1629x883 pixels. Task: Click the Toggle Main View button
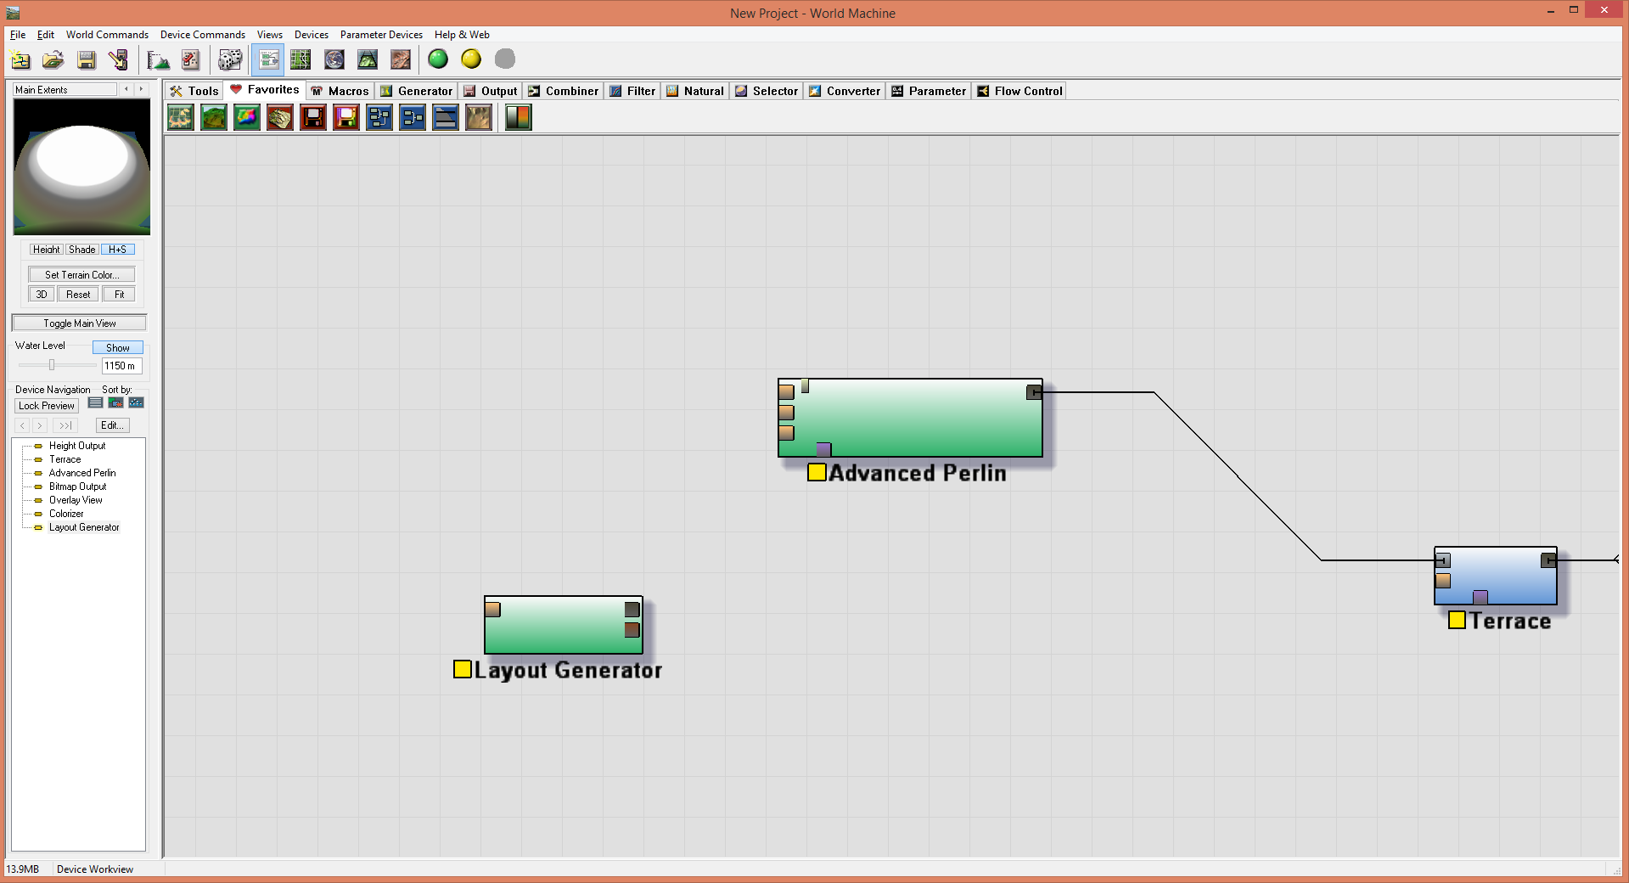[x=79, y=323]
